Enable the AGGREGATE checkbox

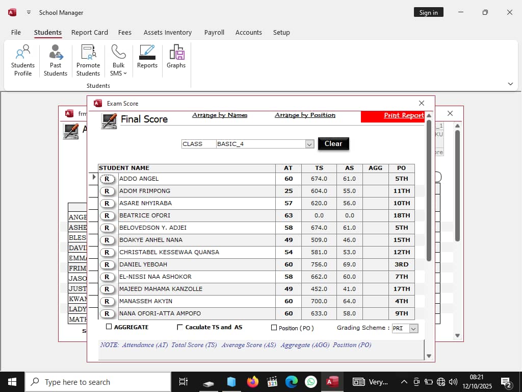click(109, 327)
